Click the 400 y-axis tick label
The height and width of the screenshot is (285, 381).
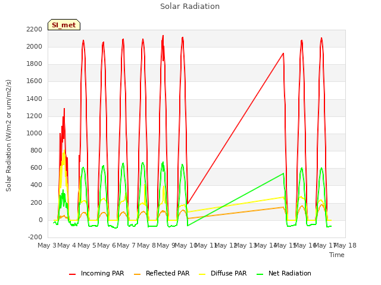click(36, 185)
